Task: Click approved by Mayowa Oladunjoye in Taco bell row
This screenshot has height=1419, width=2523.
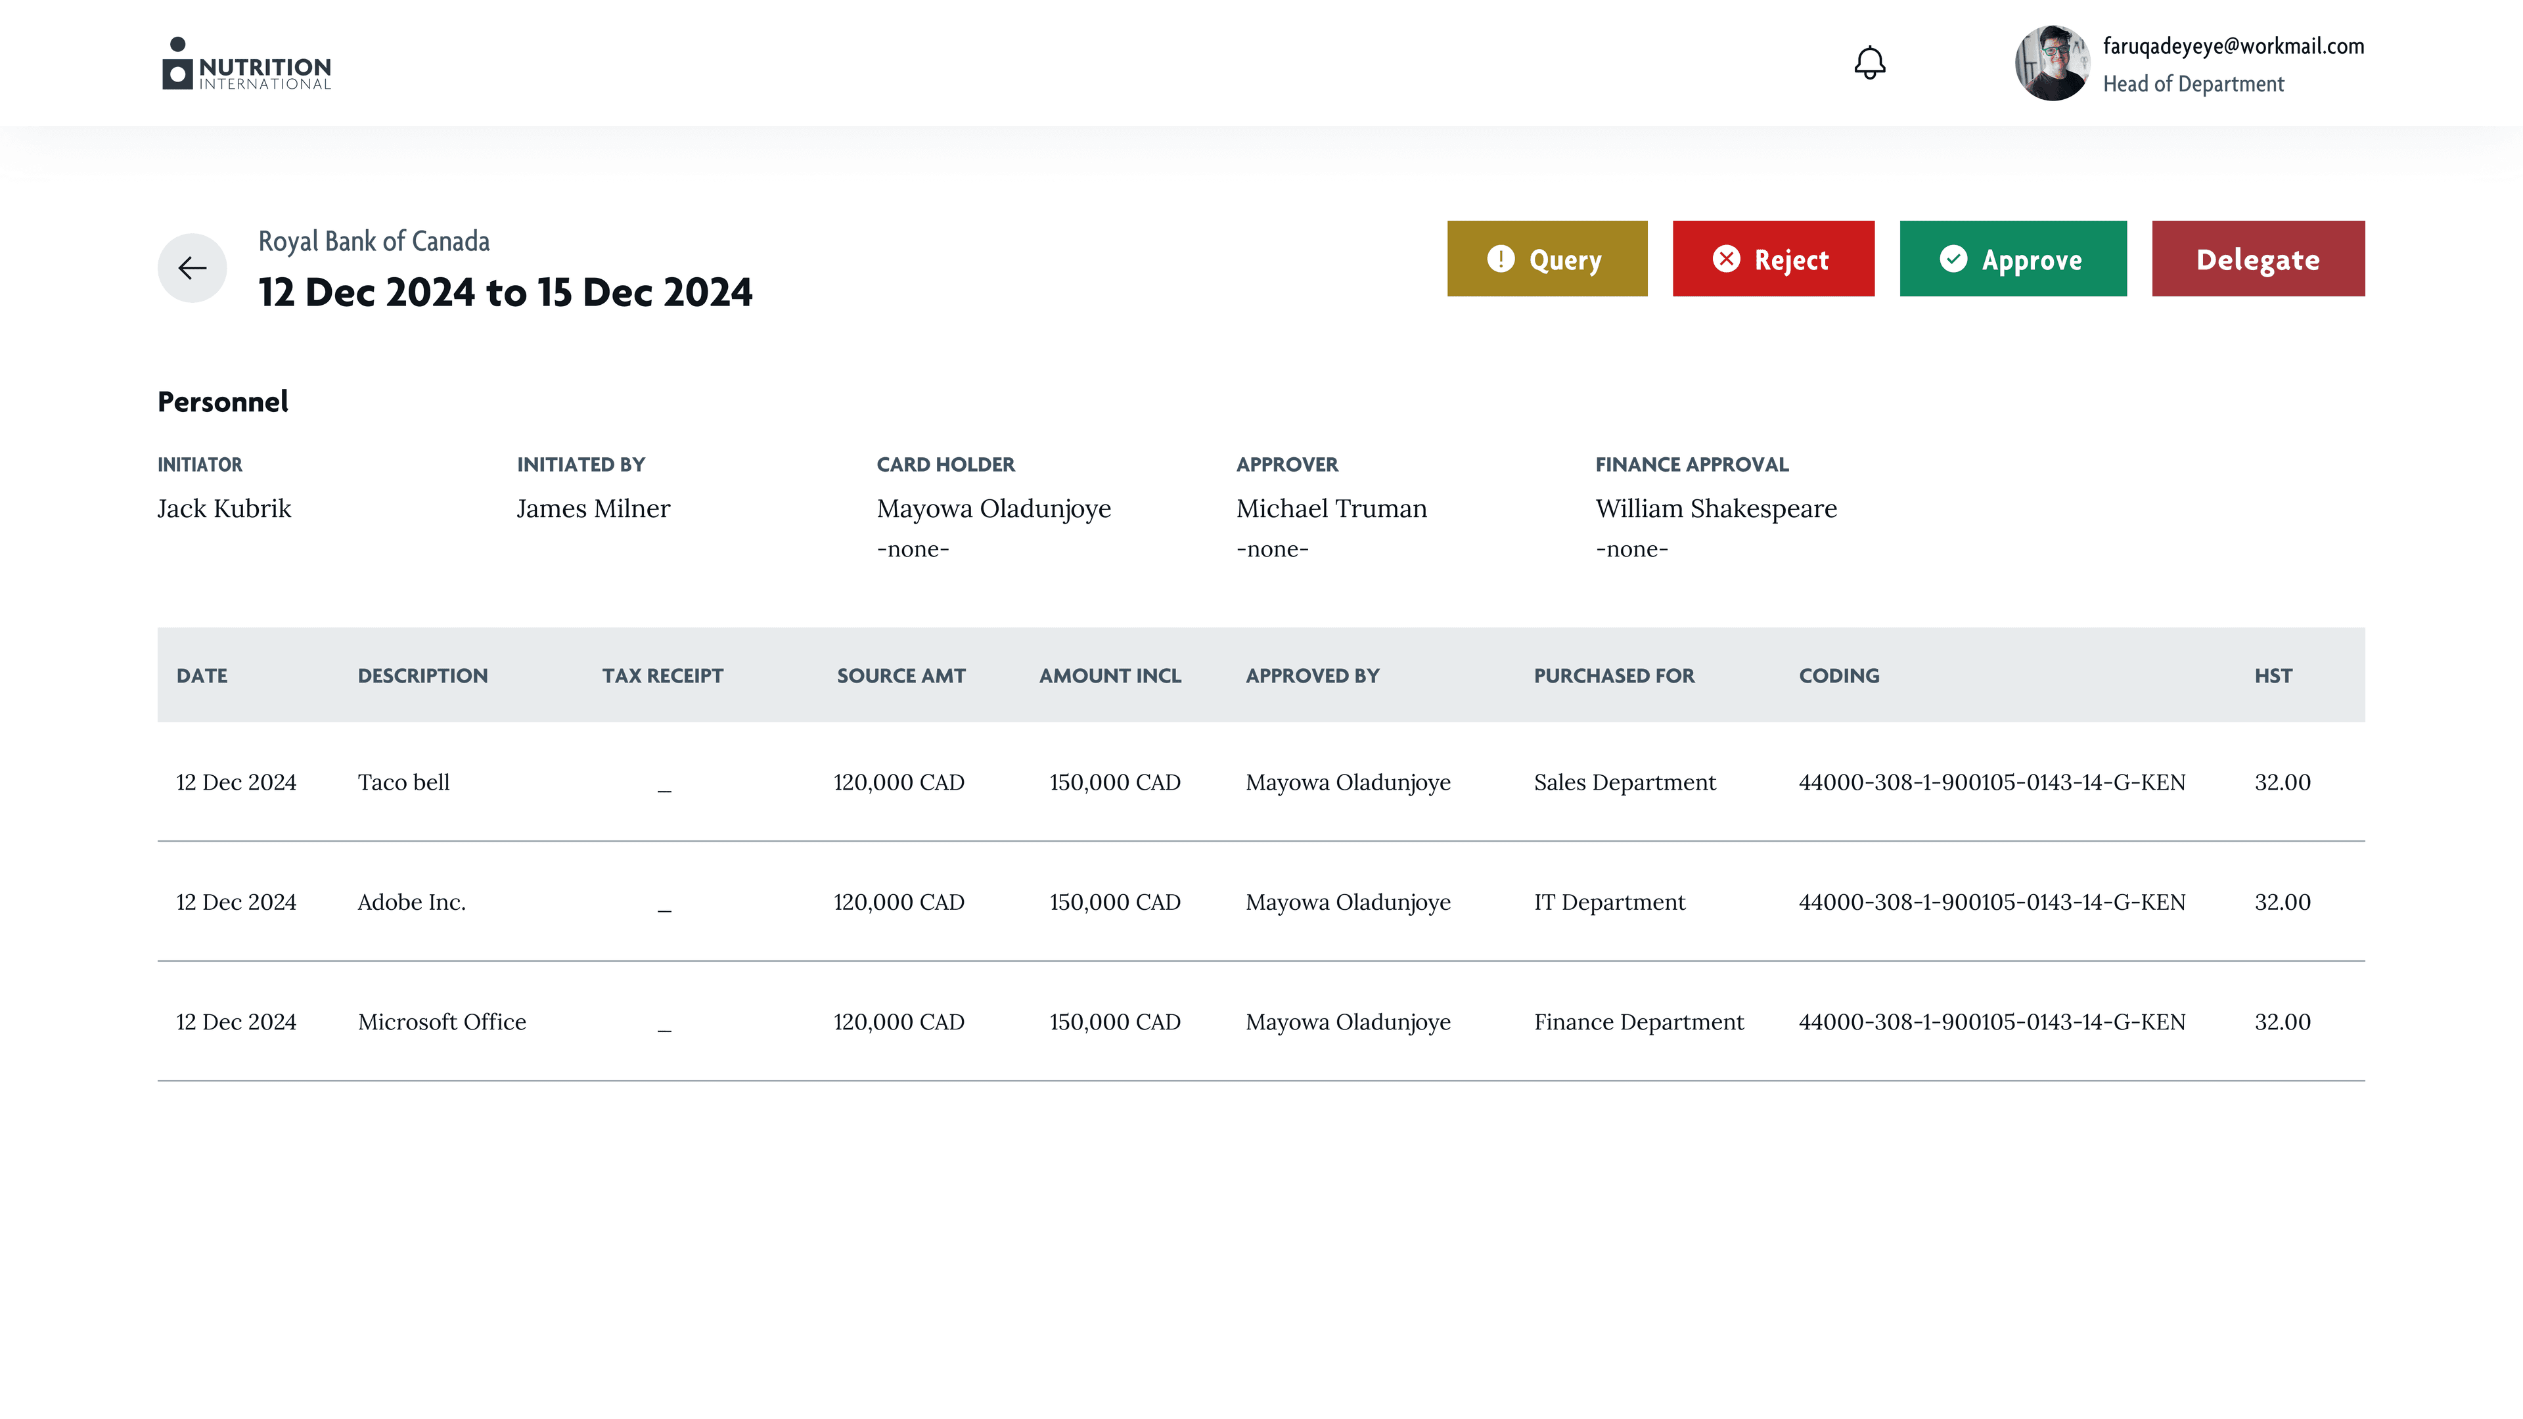Action: [1348, 784]
